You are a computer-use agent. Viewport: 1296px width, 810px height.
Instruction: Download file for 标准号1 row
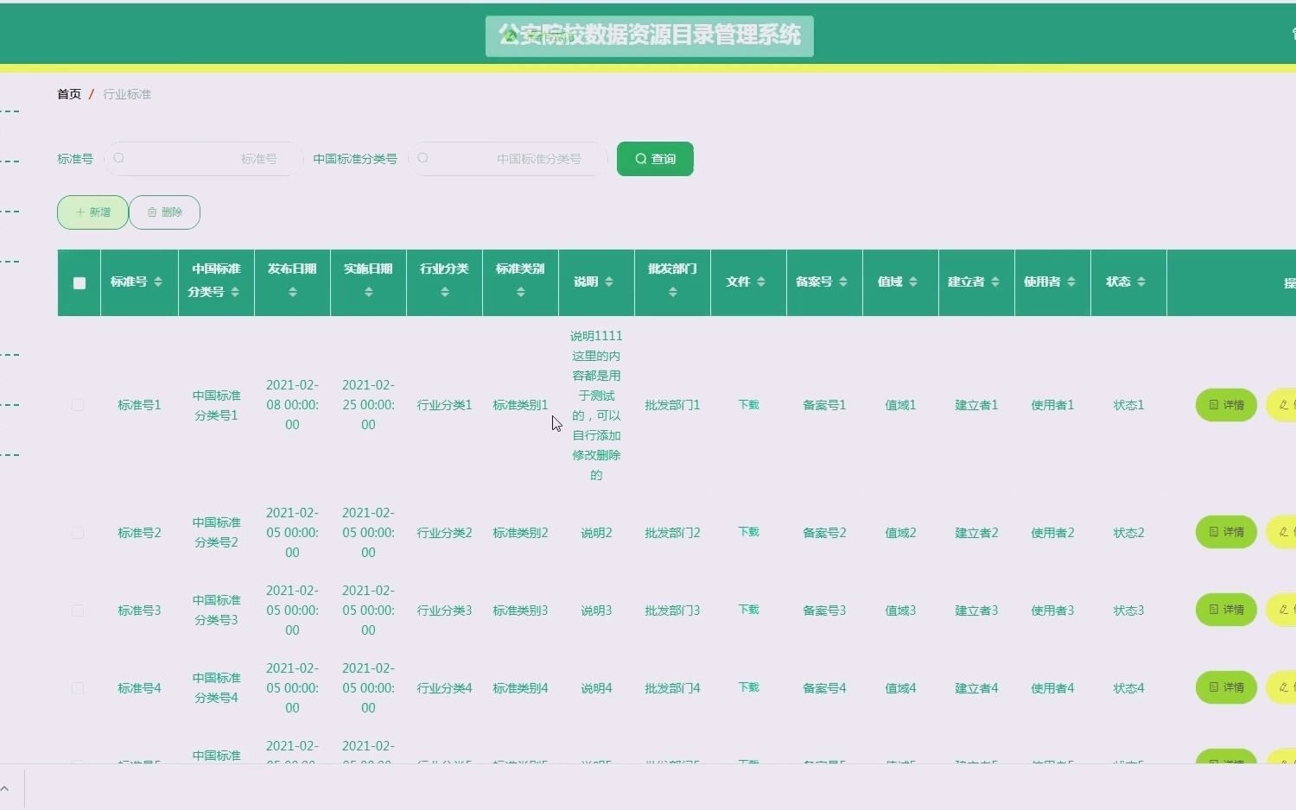point(748,404)
